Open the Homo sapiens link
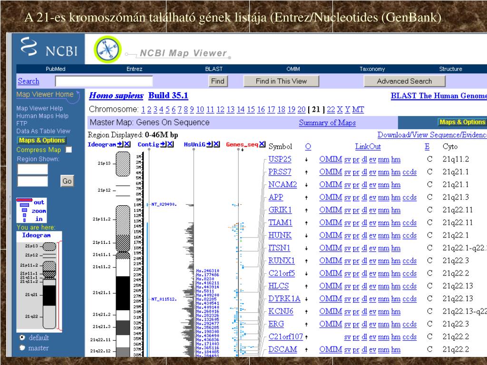Viewport: 487px width, 365px height. pyautogui.click(x=116, y=96)
